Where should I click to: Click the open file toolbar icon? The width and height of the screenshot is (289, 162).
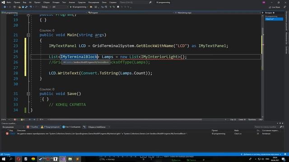pos(19,7)
